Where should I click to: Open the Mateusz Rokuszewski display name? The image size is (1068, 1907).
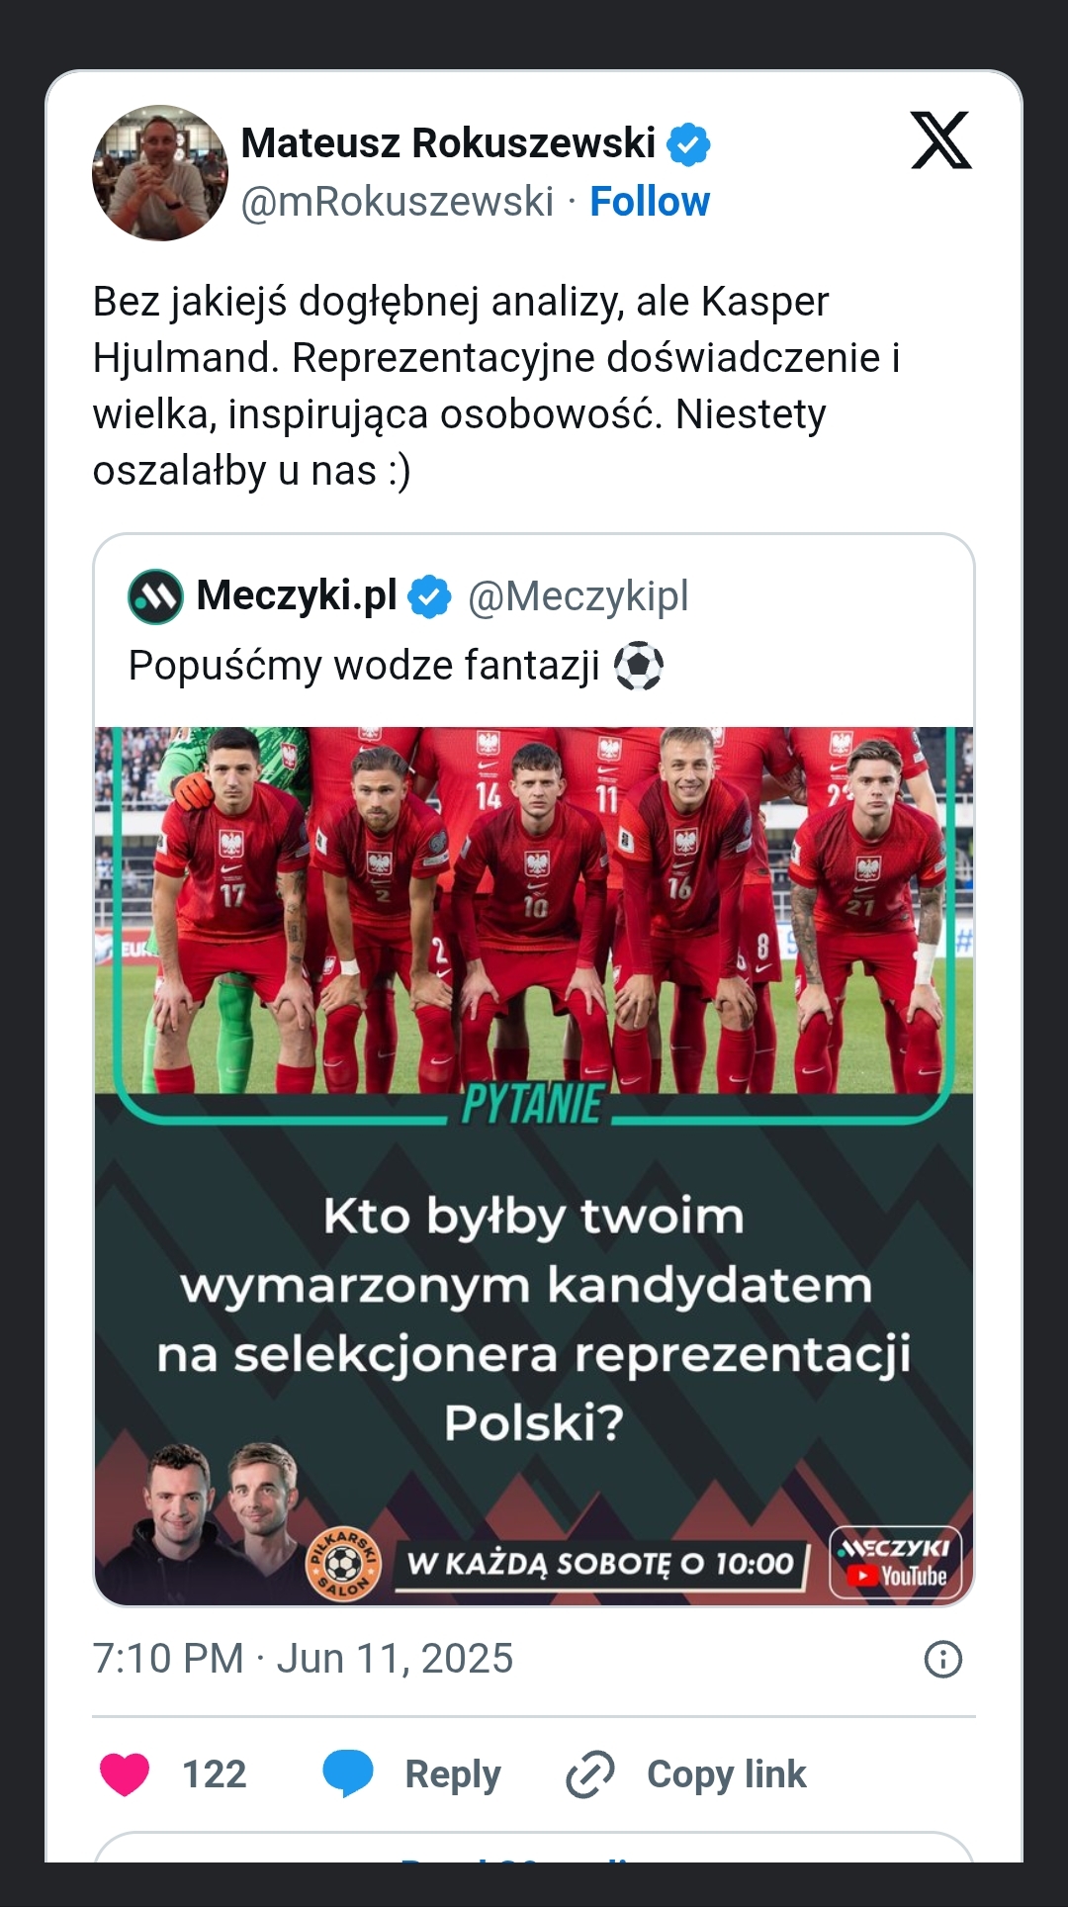(448, 143)
